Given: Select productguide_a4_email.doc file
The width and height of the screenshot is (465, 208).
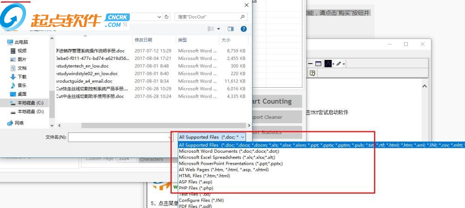Looking at the screenshot, I should pyautogui.click(x=84, y=81).
